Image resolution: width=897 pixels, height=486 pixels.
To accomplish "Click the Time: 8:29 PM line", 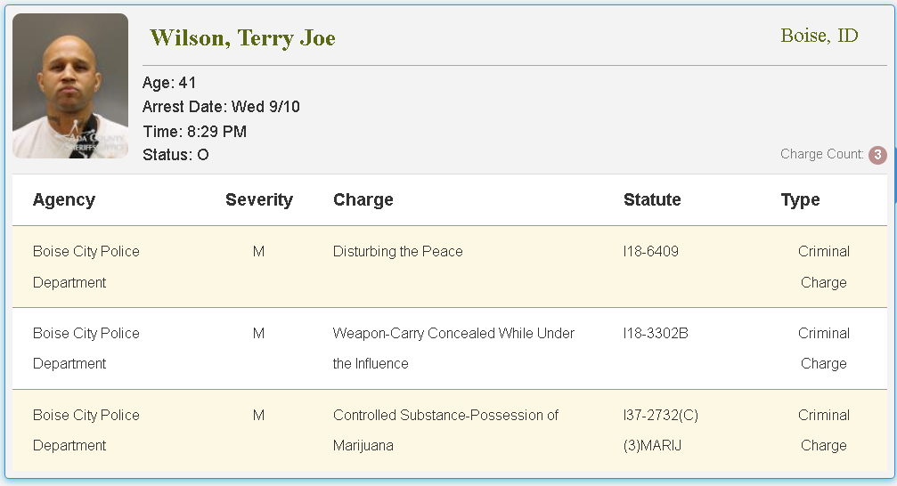I will (x=194, y=132).
